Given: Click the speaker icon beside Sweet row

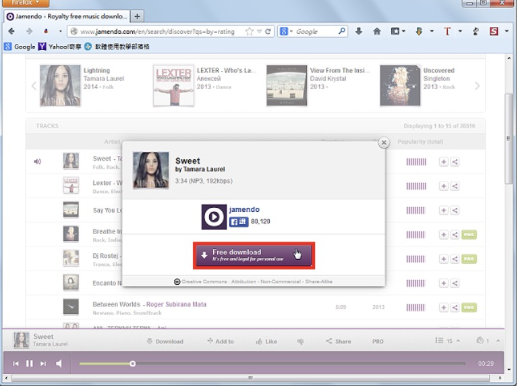Looking at the screenshot, I should tap(37, 161).
